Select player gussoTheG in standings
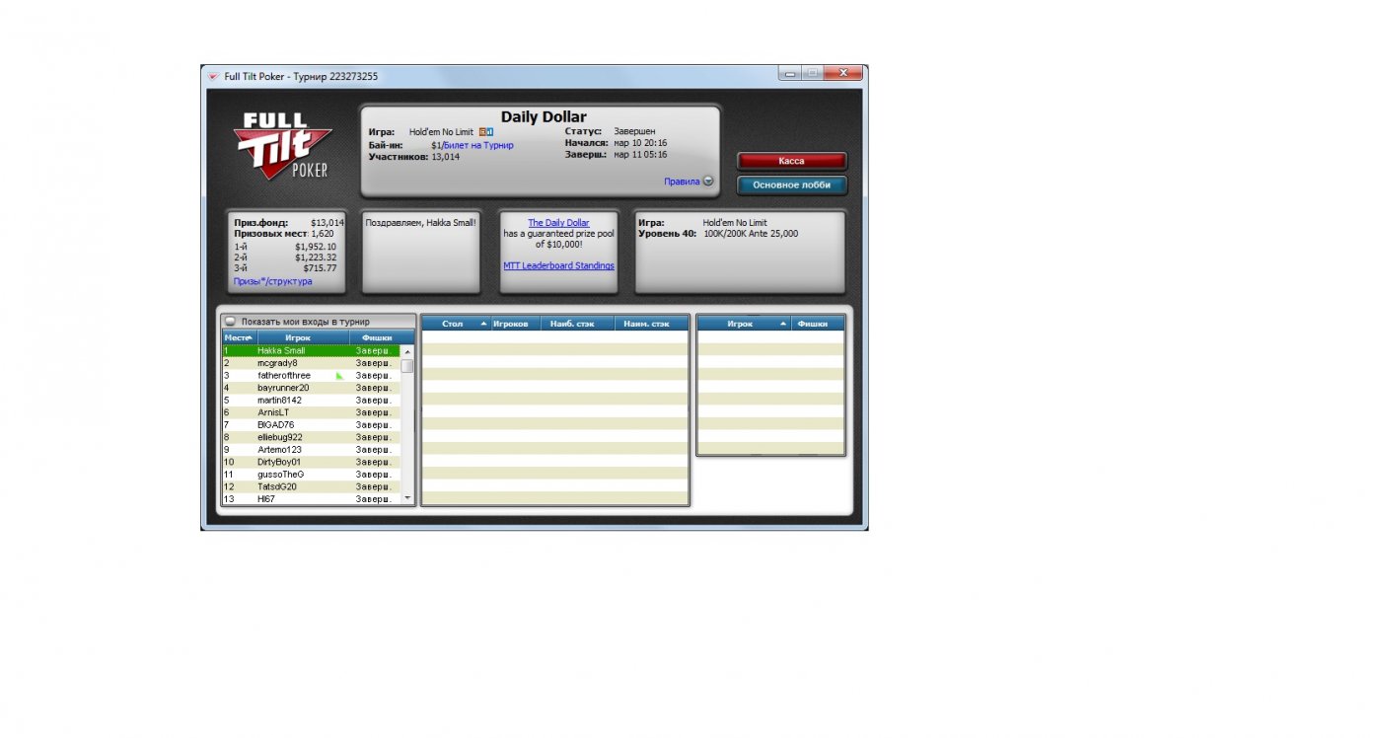This screenshot has height=738, width=1381. point(312,474)
